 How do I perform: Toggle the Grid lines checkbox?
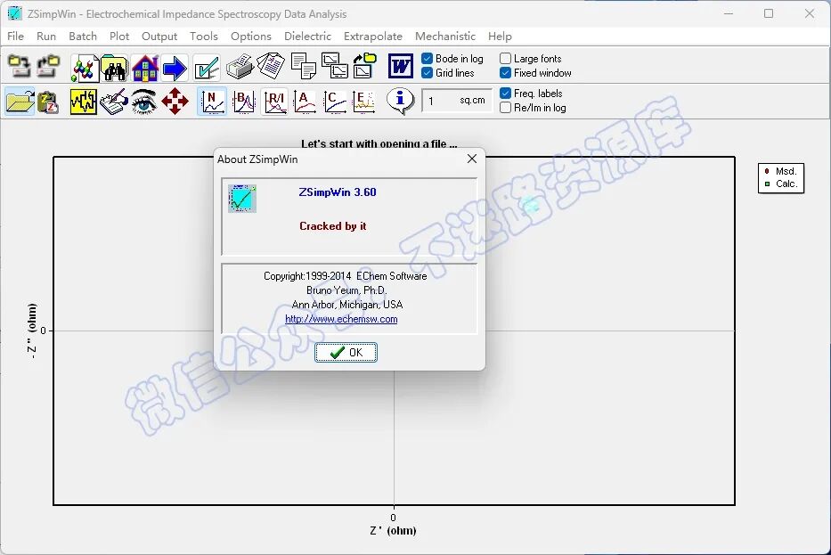428,73
